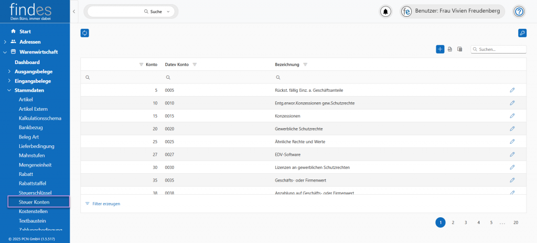Click the refresh icon above the table

click(x=85, y=33)
